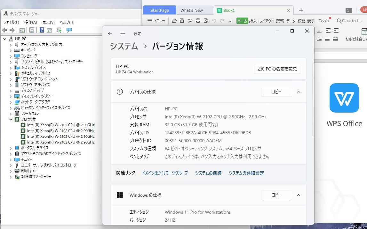
Task: Click the Print icon in WPS toolbar
Action: click(x=198, y=20)
